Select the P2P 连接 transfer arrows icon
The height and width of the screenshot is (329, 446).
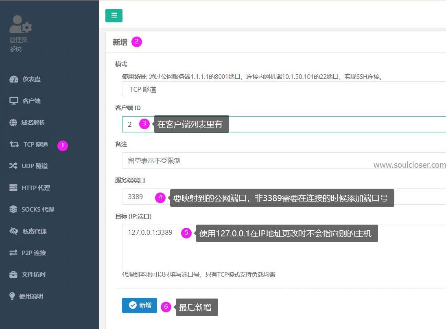[14, 253]
